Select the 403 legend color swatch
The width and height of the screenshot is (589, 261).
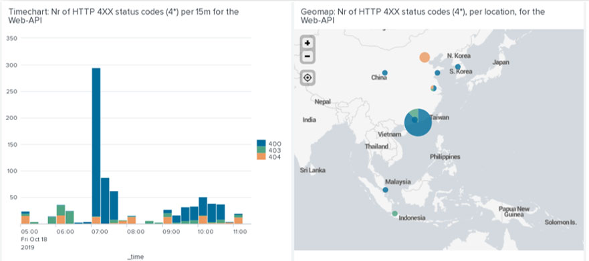pos(261,150)
